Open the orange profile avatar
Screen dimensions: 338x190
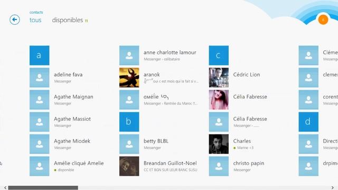click(323, 20)
